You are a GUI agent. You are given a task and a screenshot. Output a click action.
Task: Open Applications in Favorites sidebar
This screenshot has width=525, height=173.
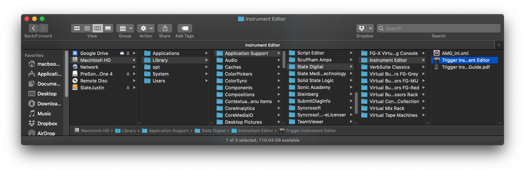45,74
